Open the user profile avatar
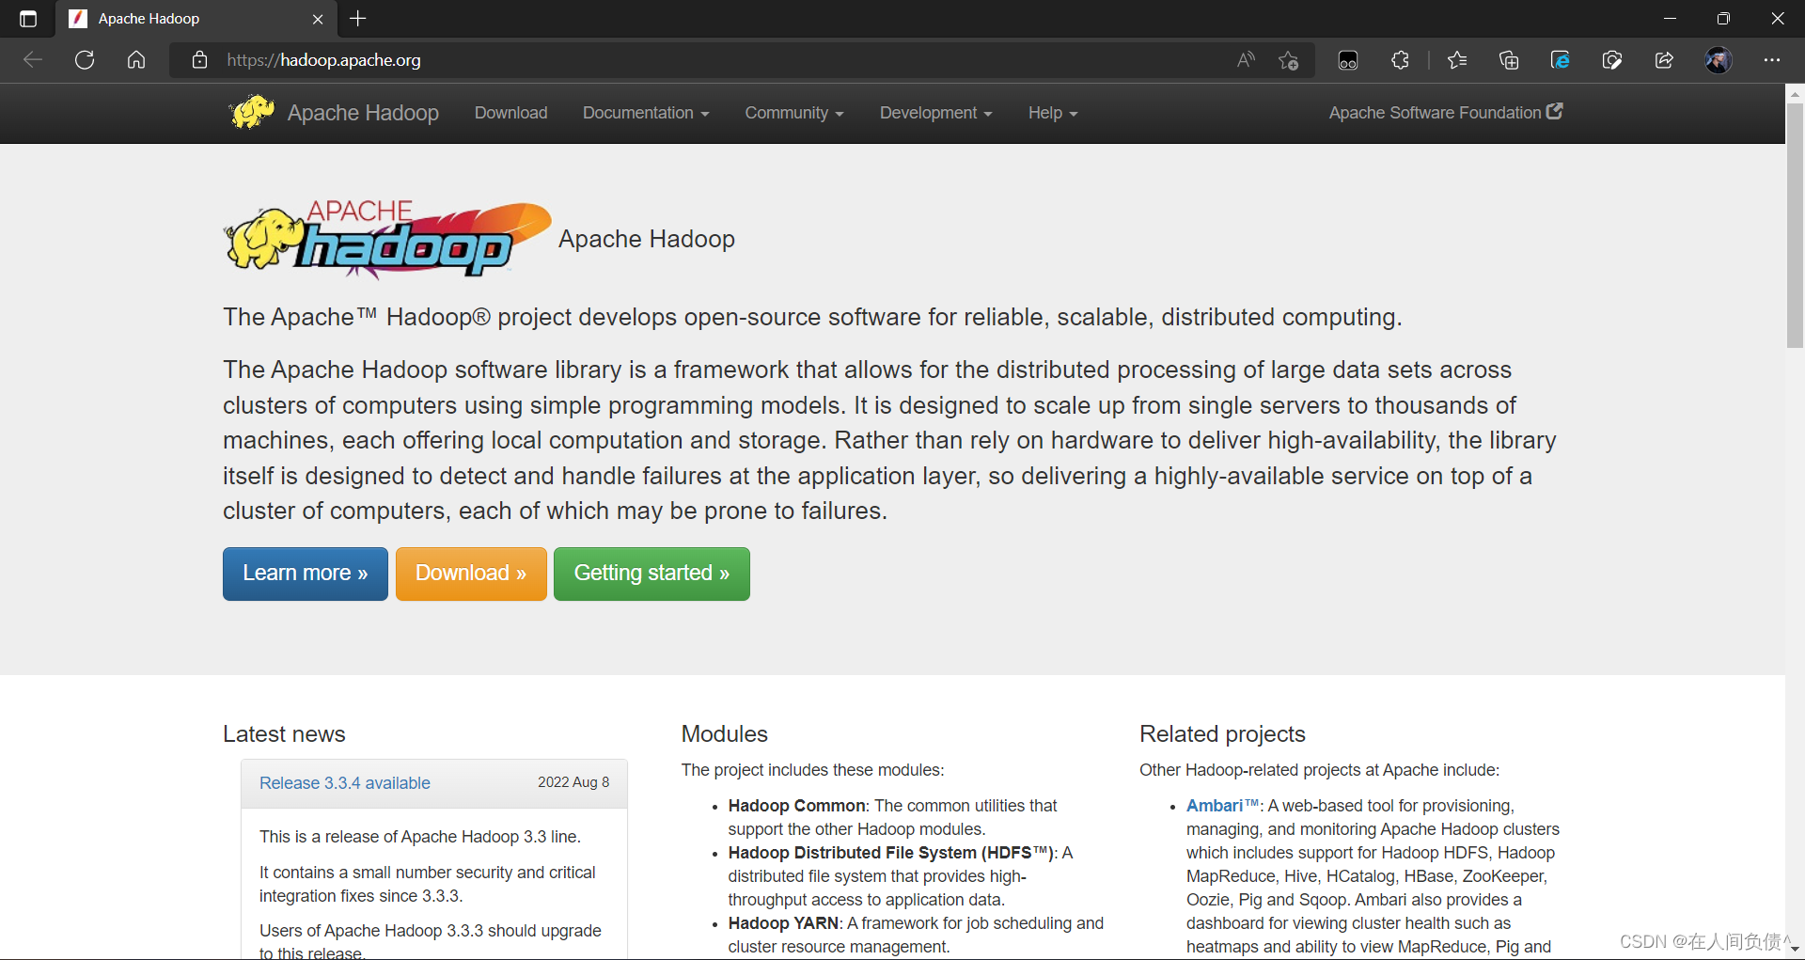 pyautogui.click(x=1719, y=60)
